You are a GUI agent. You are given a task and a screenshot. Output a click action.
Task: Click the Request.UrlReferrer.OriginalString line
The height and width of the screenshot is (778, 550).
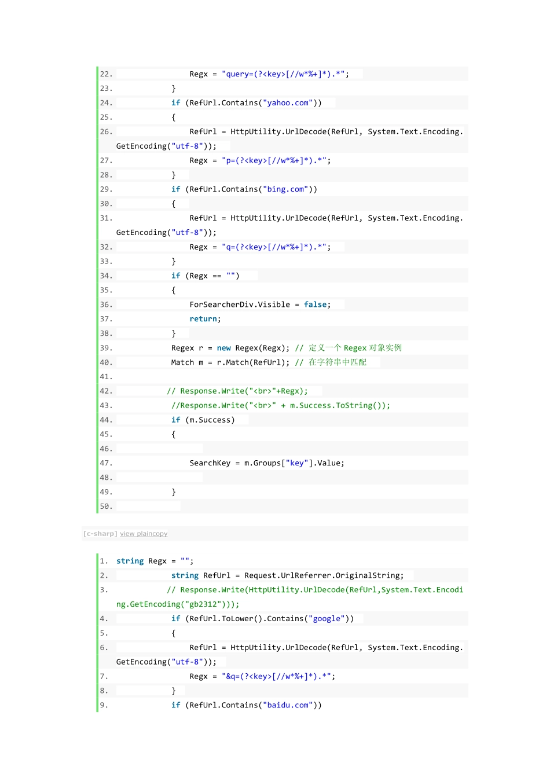point(287,575)
